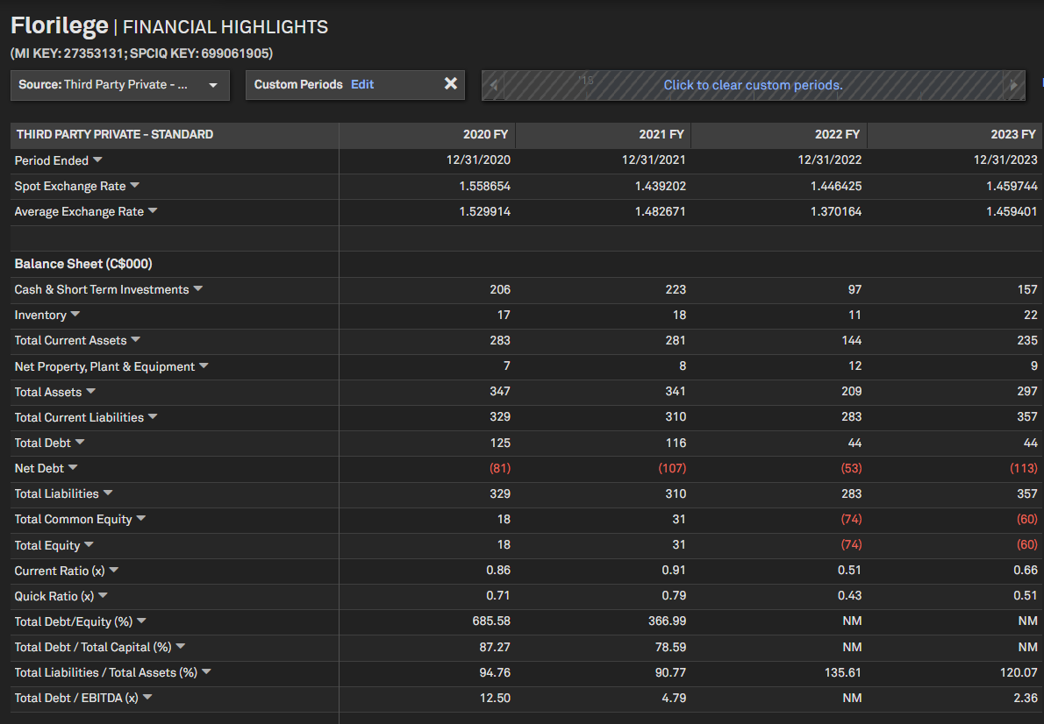
Task: Expand Total Equity row arrow
Action: 89,544
